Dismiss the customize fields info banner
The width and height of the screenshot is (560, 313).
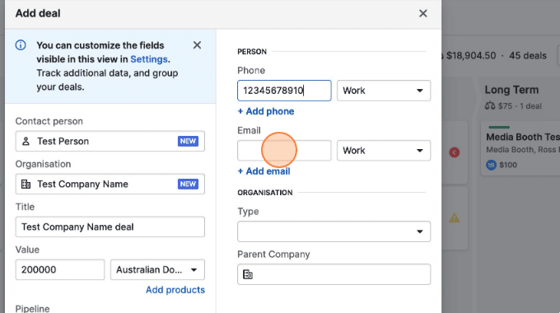197,45
